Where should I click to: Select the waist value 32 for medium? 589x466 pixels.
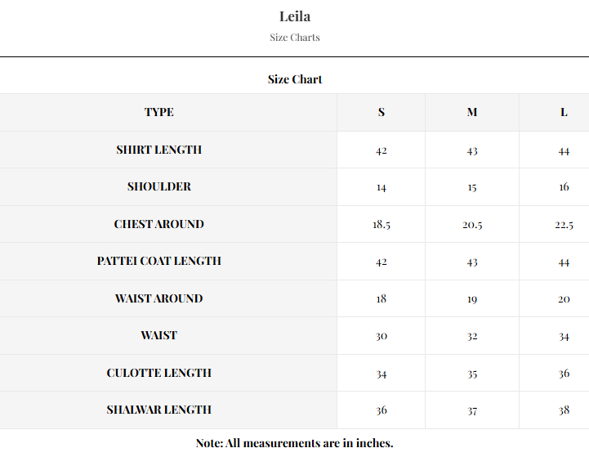point(472,336)
